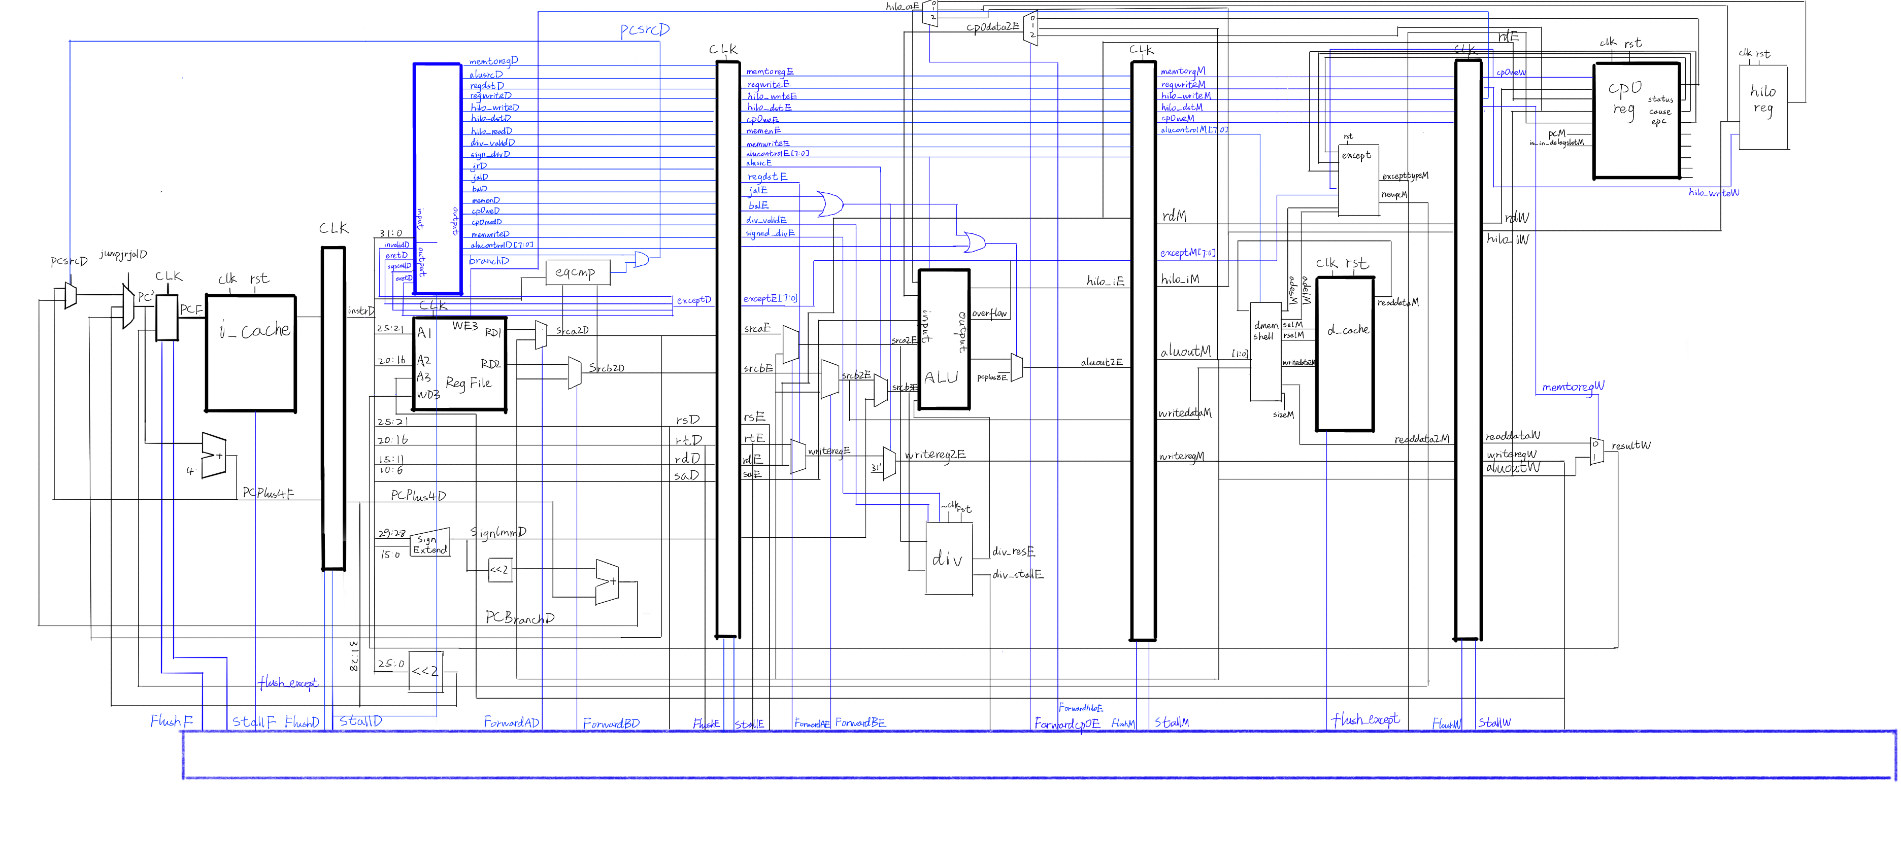Click the div_stallE label

click(1018, 574)
